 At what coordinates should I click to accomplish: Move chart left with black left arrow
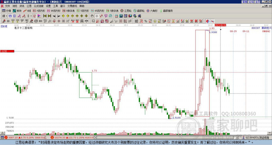pyautogui.click(x=54, y=16)
